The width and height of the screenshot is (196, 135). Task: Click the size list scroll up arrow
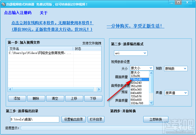coord(151,73)
